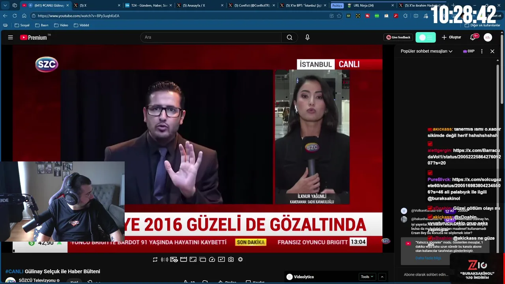Screen dimensions: 505x284
Task: Open the tab search dropdown arrow
Action: point(5,6)
